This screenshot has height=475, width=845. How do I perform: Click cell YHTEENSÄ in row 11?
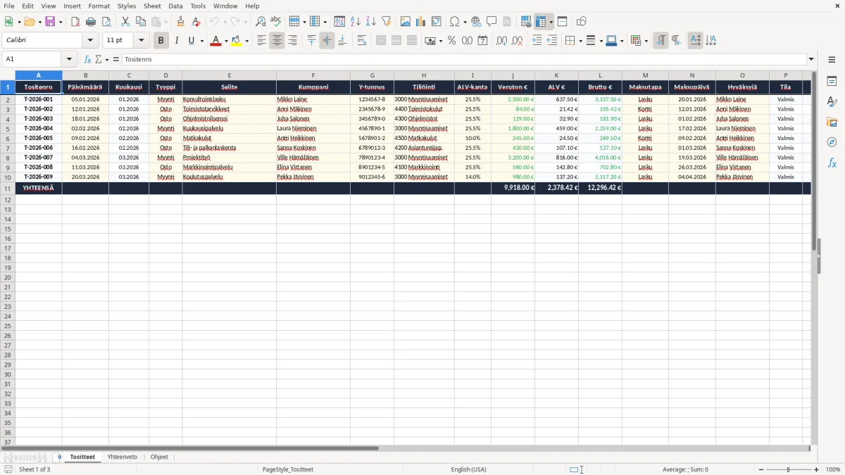click(39, 188)
